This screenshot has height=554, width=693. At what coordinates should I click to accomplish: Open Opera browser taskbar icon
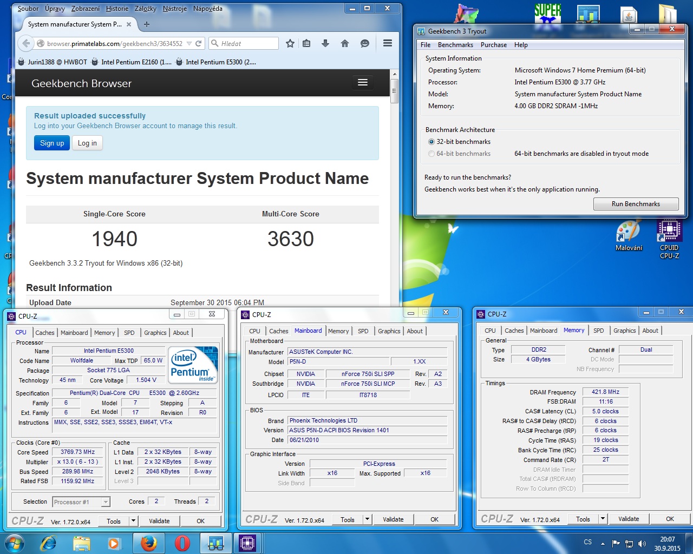182,543
